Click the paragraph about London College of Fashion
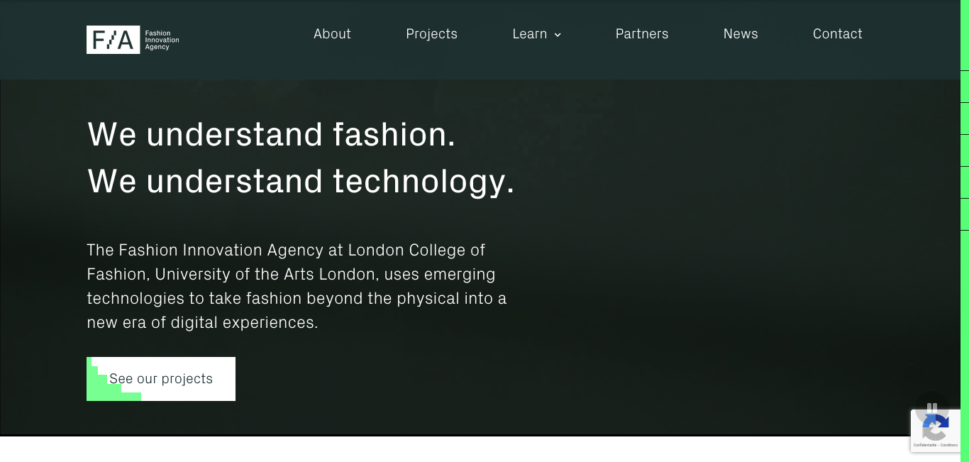This screenshot has height=462, width=969. (x=297, y=286)
